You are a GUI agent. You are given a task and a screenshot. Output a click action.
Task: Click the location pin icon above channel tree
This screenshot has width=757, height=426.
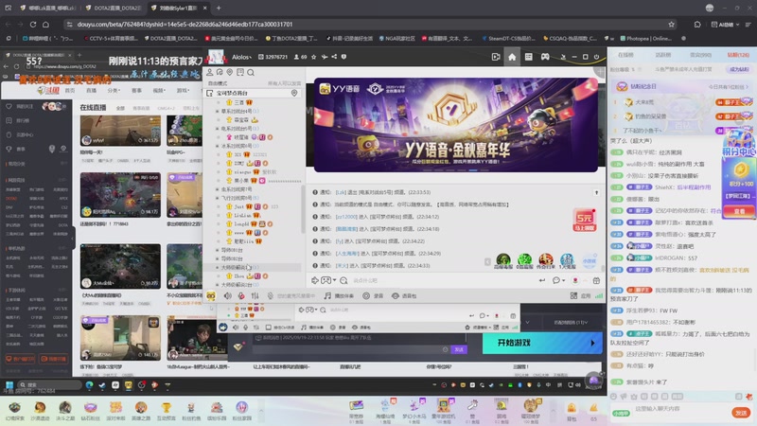coord(230,73)
